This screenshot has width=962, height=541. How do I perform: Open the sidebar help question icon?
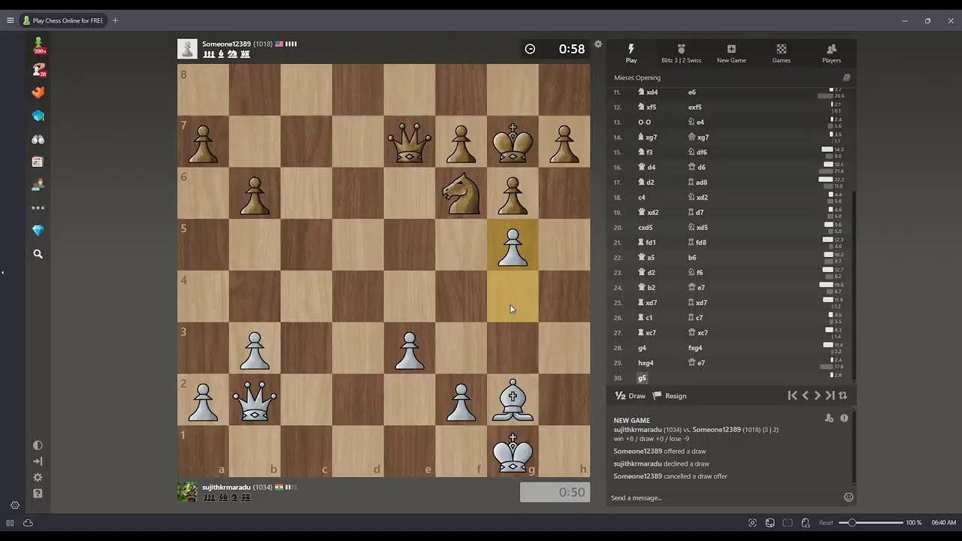[x=38, y=494]
